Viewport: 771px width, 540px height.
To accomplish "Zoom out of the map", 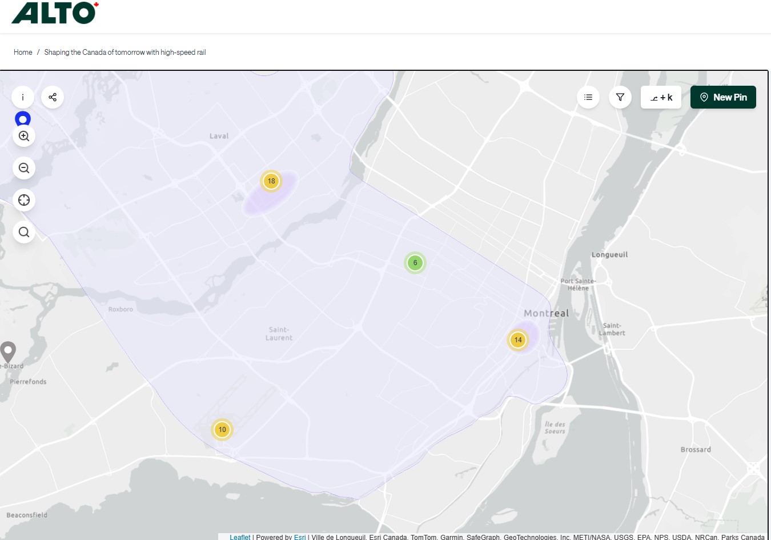I will (x=24, y=168).
